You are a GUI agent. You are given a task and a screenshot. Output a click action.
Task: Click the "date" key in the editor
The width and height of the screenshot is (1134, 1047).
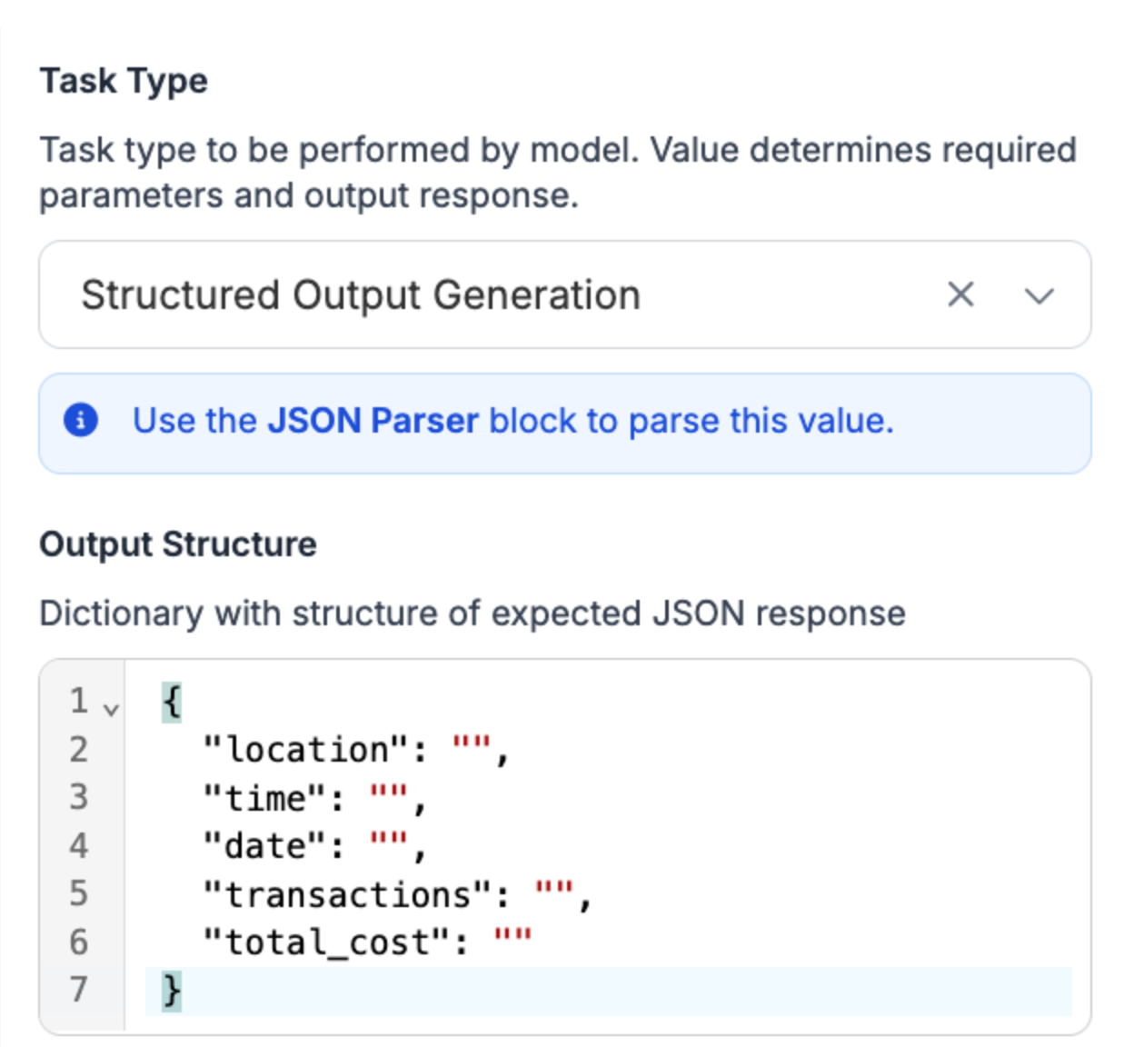[265, 846]
